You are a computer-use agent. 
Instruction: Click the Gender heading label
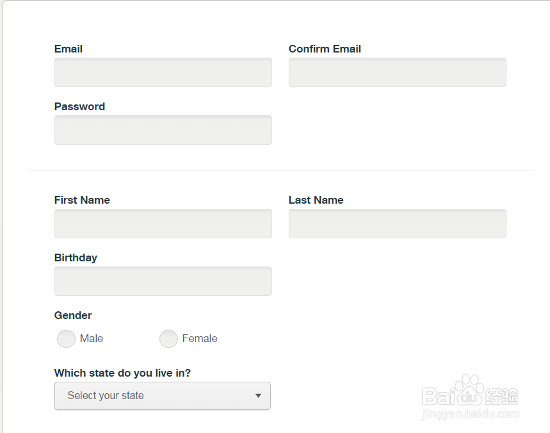pos(73,315)
